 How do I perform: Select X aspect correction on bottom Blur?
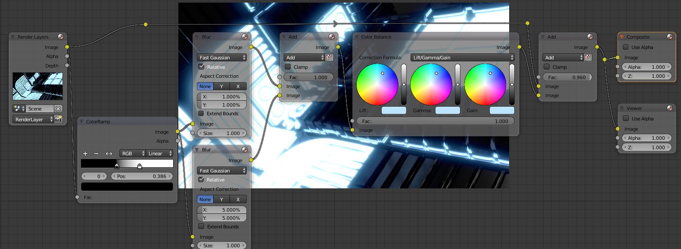pos(238,200)
